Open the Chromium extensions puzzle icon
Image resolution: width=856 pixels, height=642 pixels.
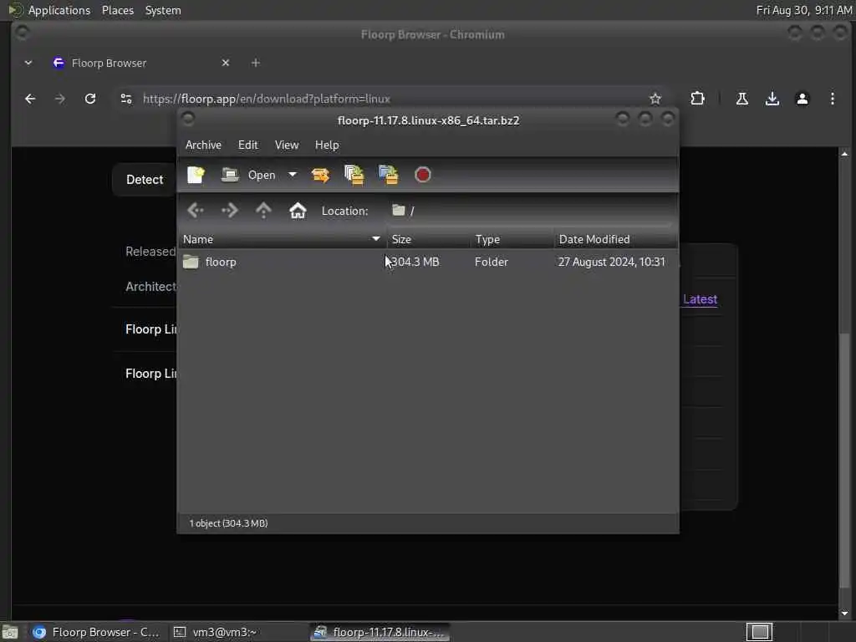(697, 99)
